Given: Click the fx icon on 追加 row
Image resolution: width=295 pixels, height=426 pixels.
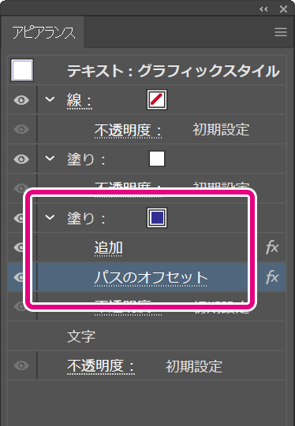Looking at the screenshot, I should pyautogui.click(x=272, y=247).
